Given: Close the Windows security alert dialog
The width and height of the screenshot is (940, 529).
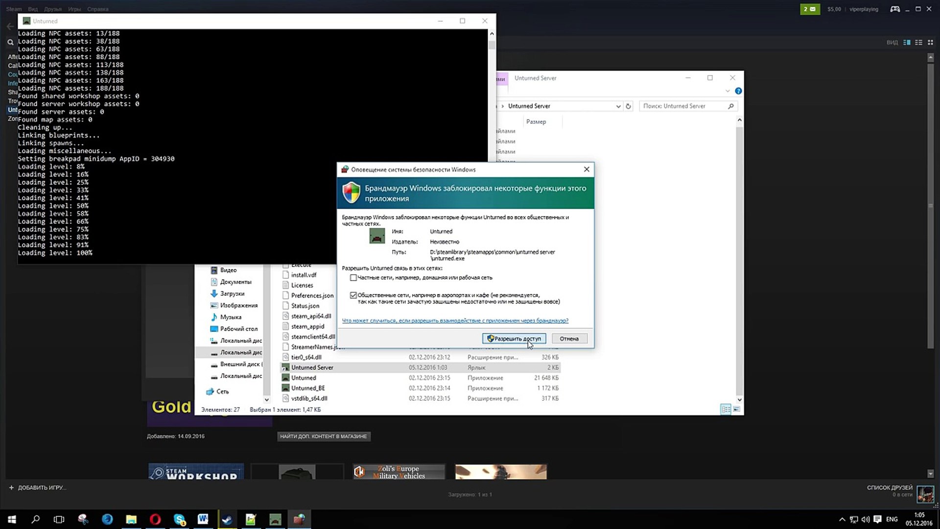Looking at the screenshot, I should click(587, 169).
